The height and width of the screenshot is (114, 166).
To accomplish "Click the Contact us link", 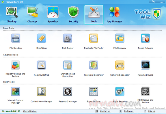I will [105, 111].
